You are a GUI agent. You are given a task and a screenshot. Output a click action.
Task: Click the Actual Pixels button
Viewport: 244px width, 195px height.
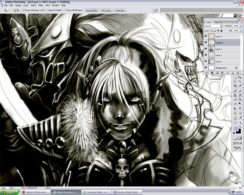click(92, 10)
